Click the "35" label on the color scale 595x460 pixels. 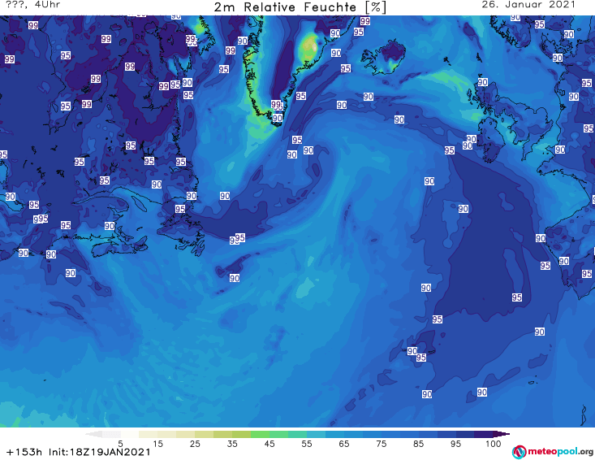pos(232,444)
